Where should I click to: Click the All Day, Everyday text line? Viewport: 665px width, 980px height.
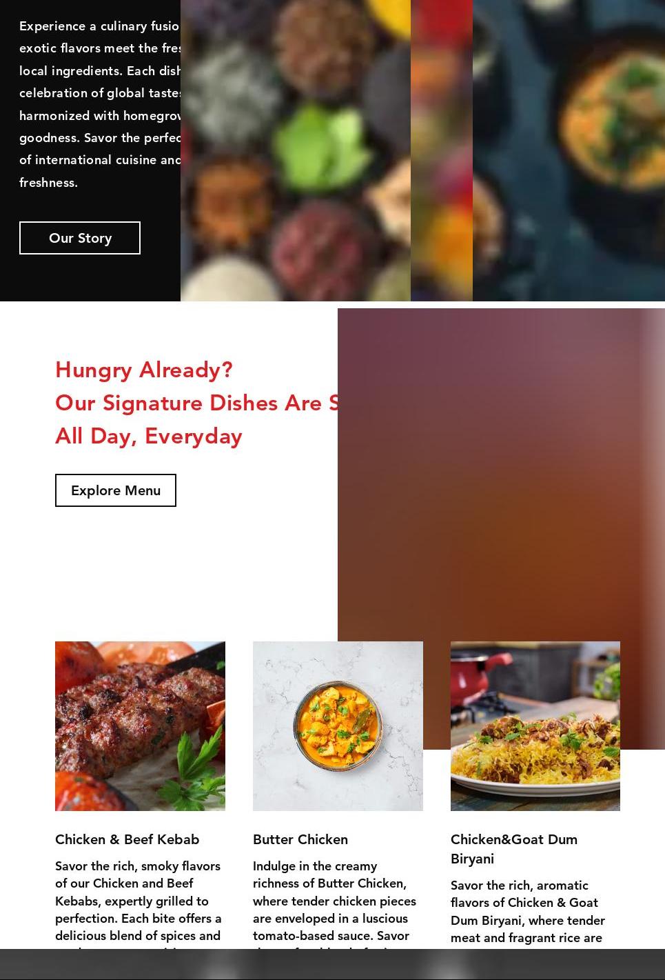149,436
